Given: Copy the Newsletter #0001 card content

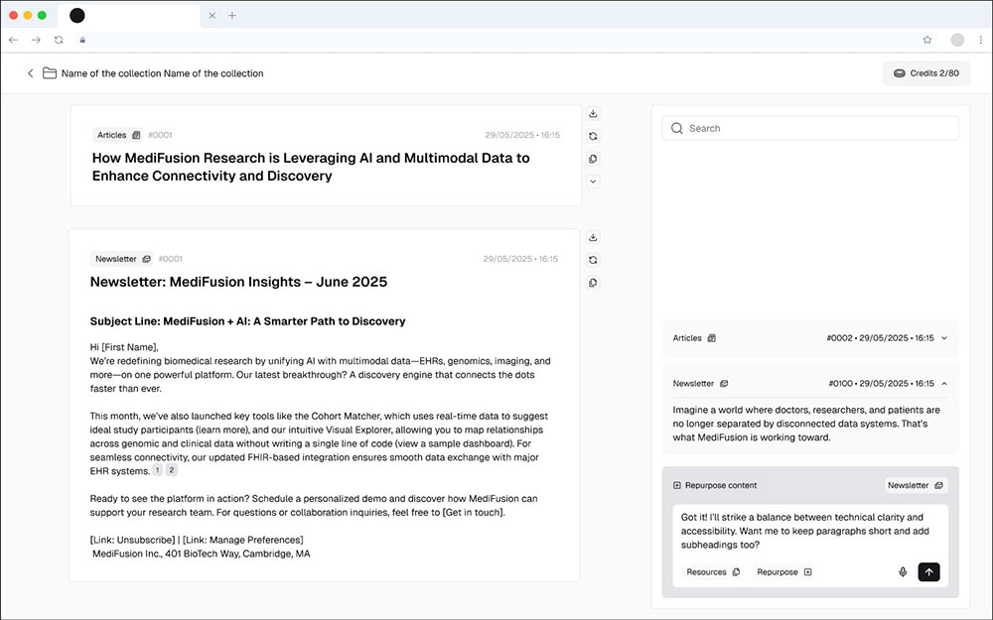Looking at the screenshot, I should pyautogui.click(x=593, y=283).
